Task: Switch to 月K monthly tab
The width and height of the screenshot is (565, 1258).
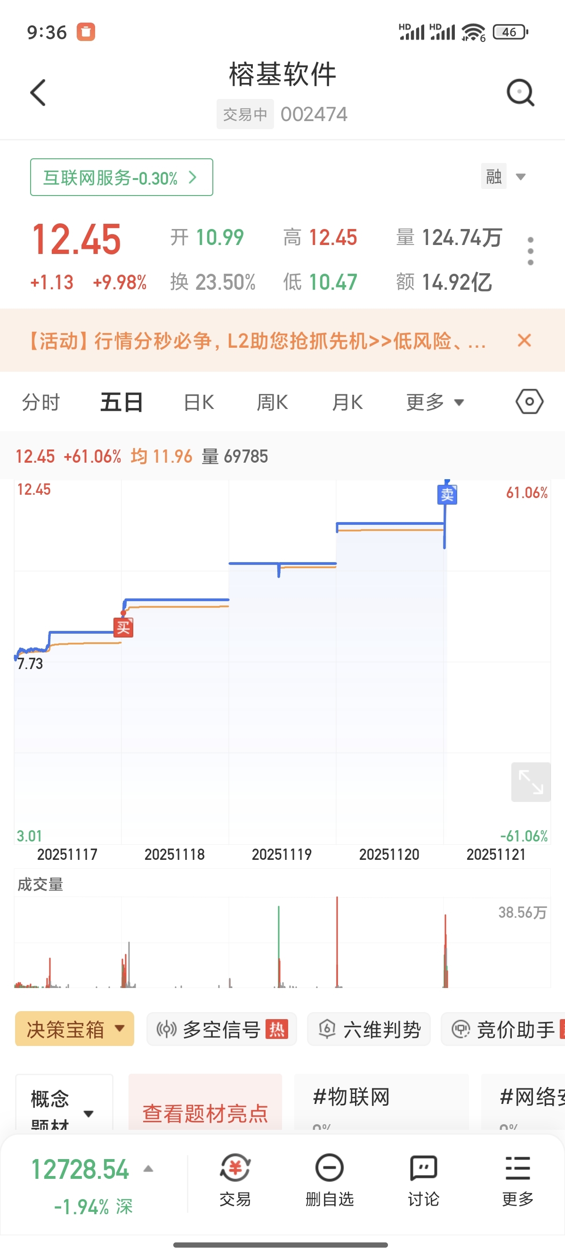Action: pyautogui.click(x=347, y=402)
